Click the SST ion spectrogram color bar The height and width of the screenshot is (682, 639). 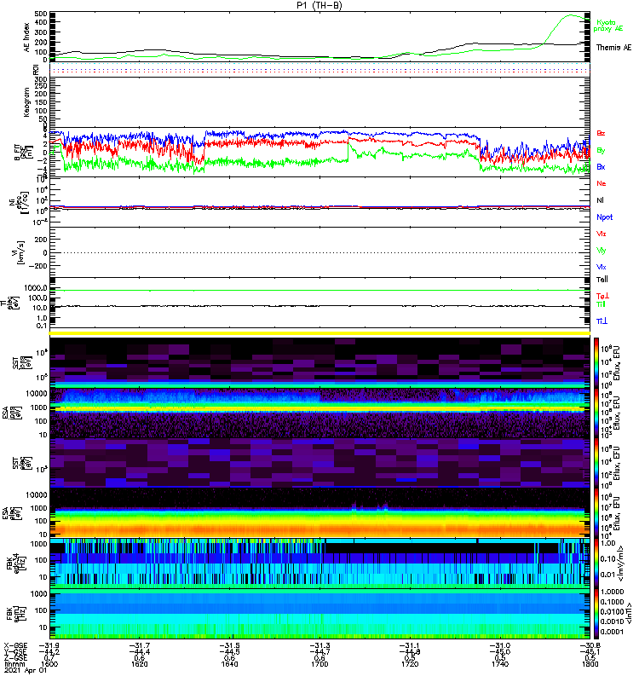[596, 362]
